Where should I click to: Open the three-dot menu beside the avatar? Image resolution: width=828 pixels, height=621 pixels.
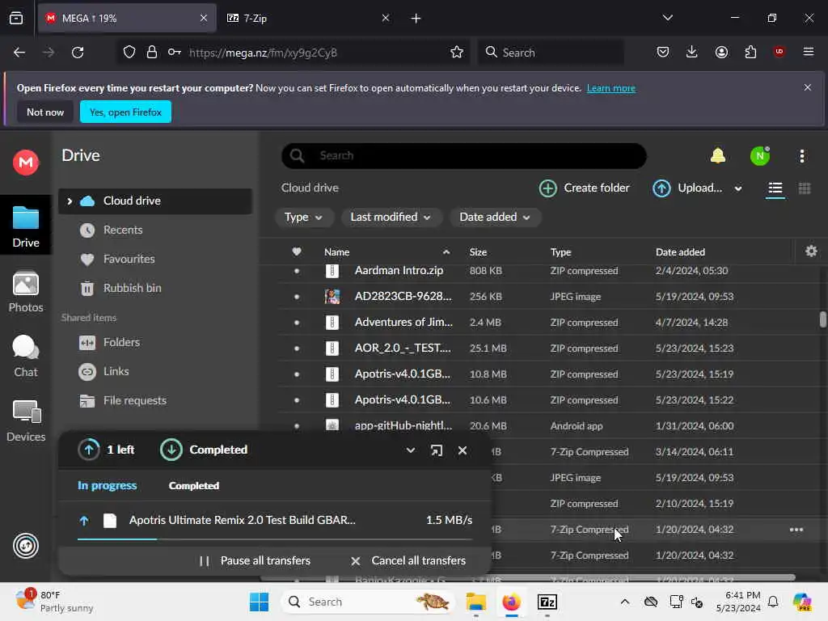[x=801, y=156]
